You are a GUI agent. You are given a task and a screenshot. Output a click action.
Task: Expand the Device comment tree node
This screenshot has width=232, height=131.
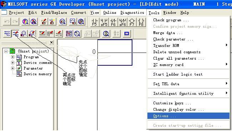pos(13,63)
